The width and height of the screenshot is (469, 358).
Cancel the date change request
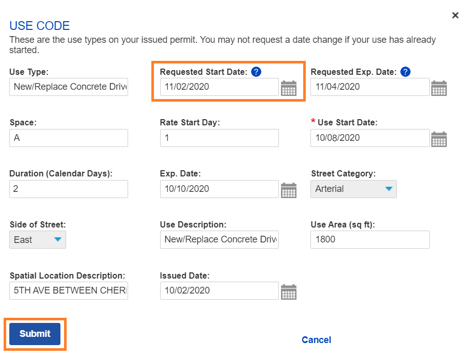tap(316, 340)
